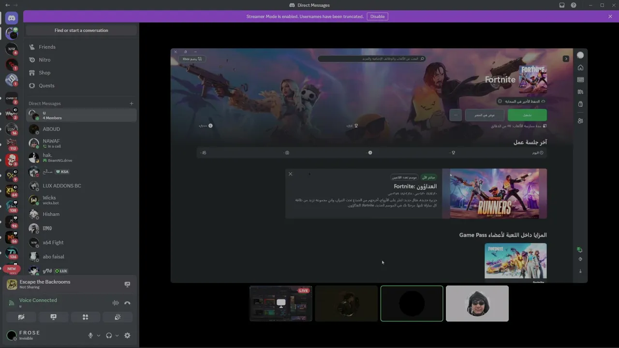619x348 pixels.
Task: Open the red skull server icon
Action: coord(12,159)
